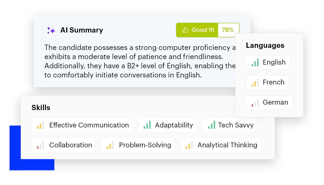Click the Skills section heading

click(41, 108)
